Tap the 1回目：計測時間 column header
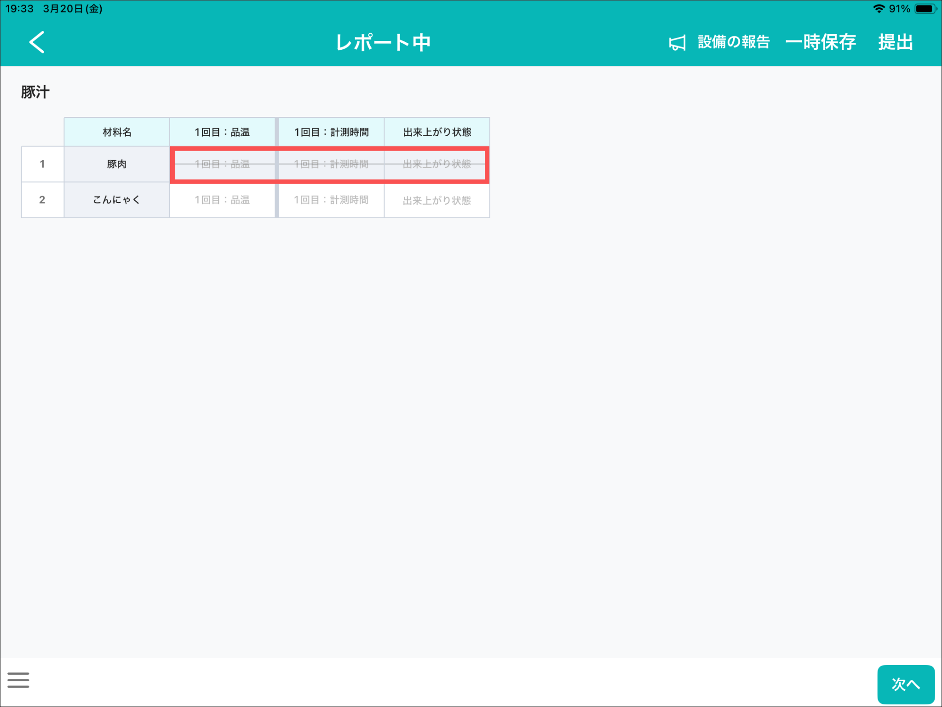This screenshot has width=942, height=707. 331,133
